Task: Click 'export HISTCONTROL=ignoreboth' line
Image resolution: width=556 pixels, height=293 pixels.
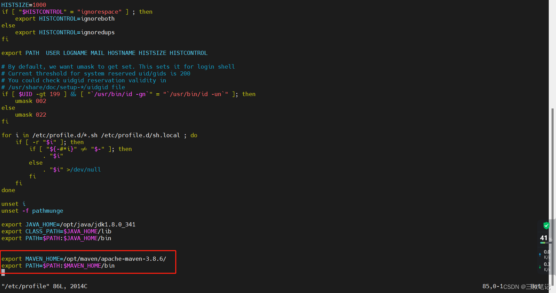Action: 65,19
